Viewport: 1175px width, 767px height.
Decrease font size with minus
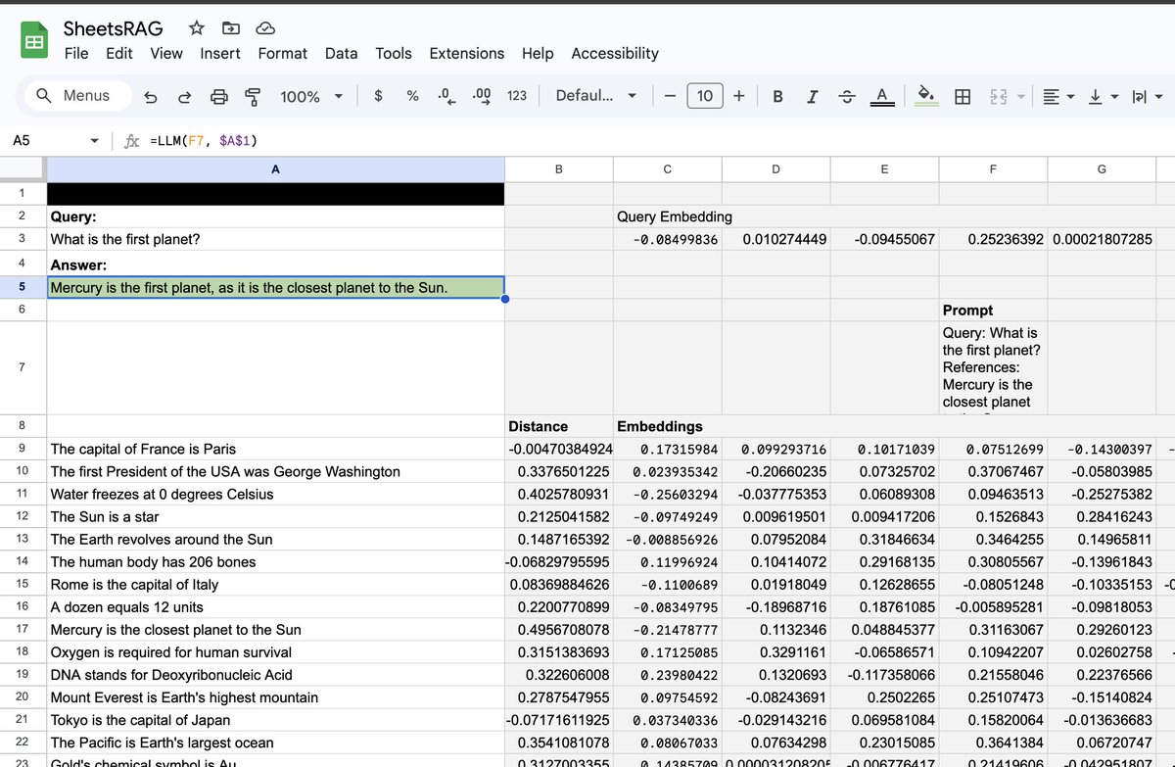[x=670, y=96]
